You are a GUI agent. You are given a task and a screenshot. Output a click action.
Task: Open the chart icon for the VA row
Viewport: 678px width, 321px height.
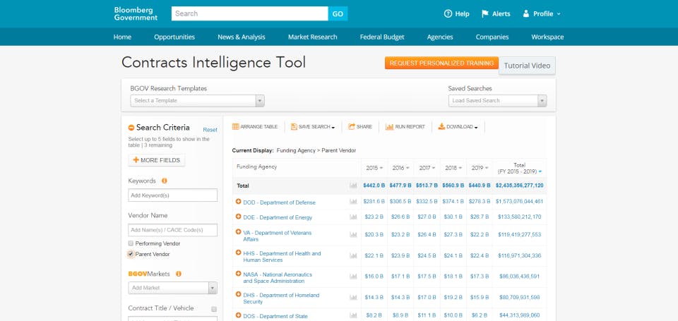pyautogui.click(x=353, y=235)
